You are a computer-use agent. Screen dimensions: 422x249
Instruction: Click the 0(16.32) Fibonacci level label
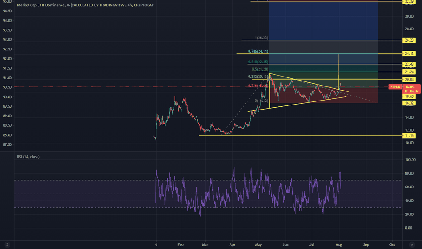pos(261,101)
